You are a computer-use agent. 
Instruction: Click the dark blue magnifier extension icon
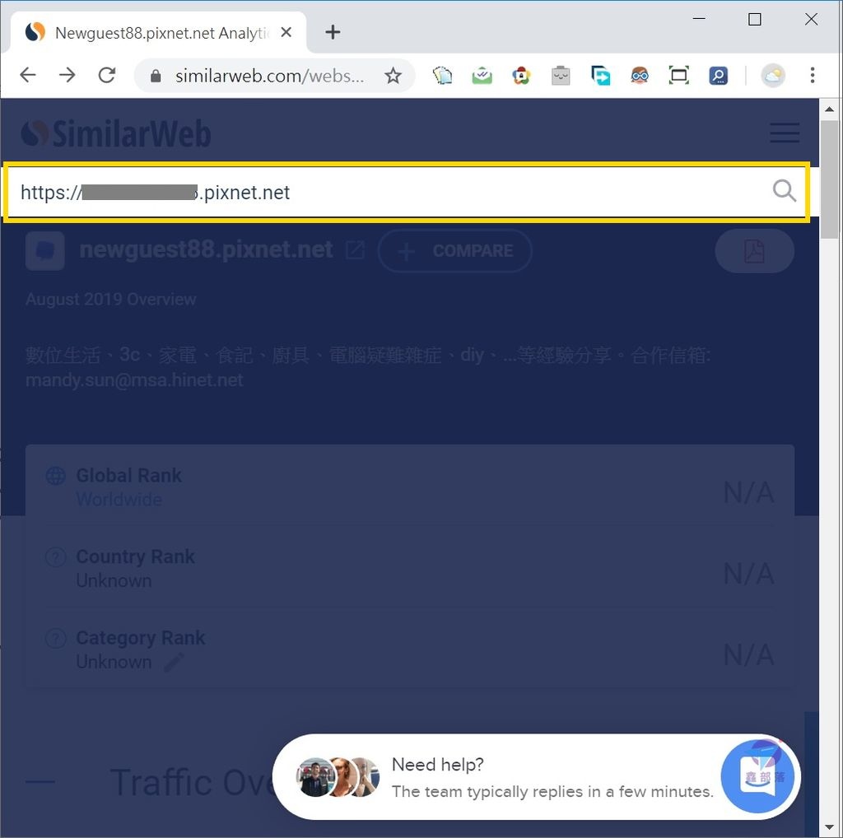[x=718, y=76]
